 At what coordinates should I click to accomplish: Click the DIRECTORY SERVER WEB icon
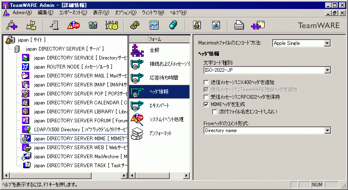tap(26, 148)
